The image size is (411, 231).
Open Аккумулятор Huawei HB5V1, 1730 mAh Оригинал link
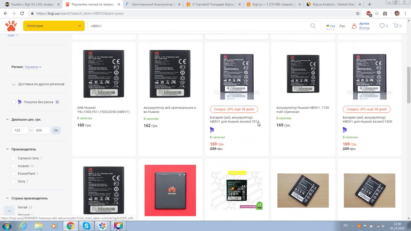click(x=302, y=110)
